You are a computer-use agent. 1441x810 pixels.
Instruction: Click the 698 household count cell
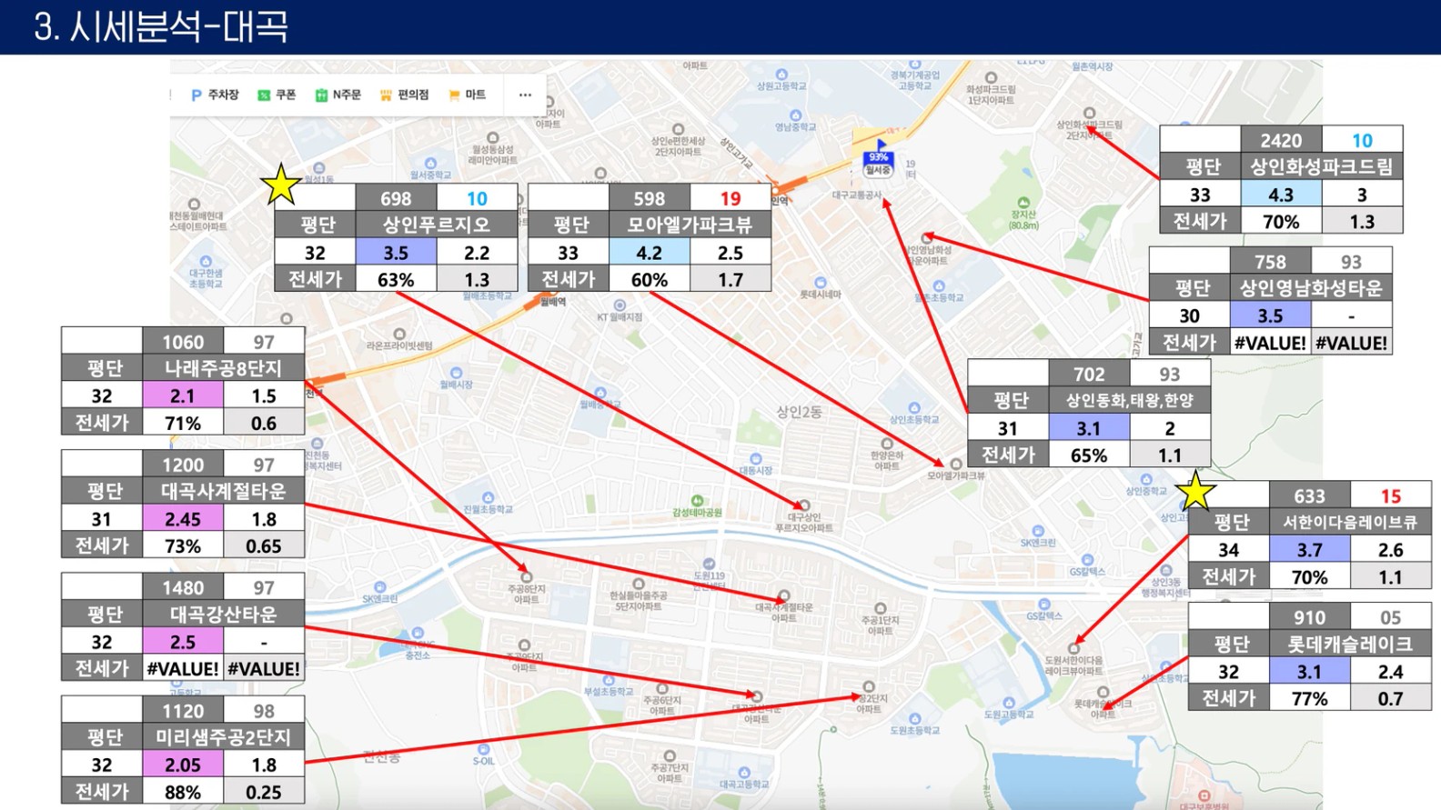396,198
